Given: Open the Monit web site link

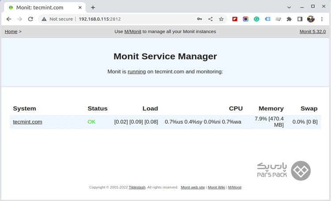Looking at the screenshot, I should click(x=193, y=187).
